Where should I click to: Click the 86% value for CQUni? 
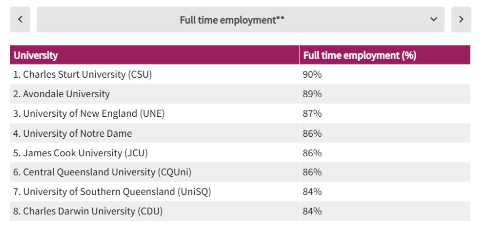pos(312,172)
